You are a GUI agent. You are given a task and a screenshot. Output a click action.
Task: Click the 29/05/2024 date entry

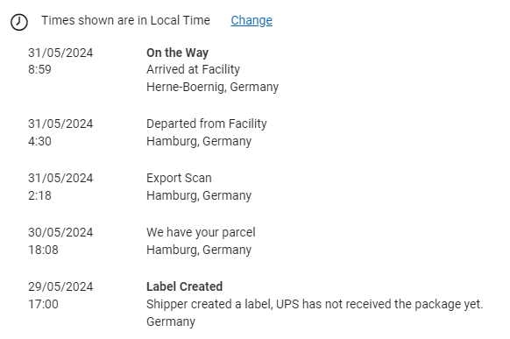tap(60, 286)
